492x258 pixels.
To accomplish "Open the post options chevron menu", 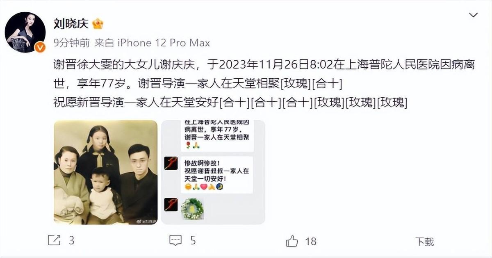I will click(x=474, y=16).
